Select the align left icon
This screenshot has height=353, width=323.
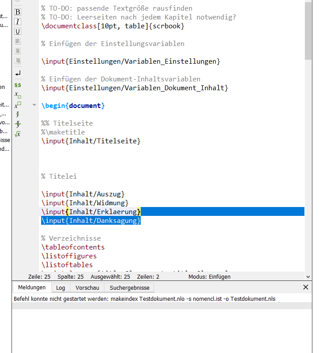click(x=18, y=41)
